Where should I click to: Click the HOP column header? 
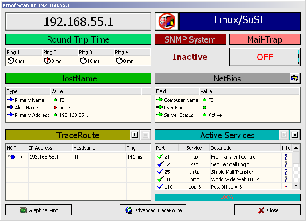[17, 148]
